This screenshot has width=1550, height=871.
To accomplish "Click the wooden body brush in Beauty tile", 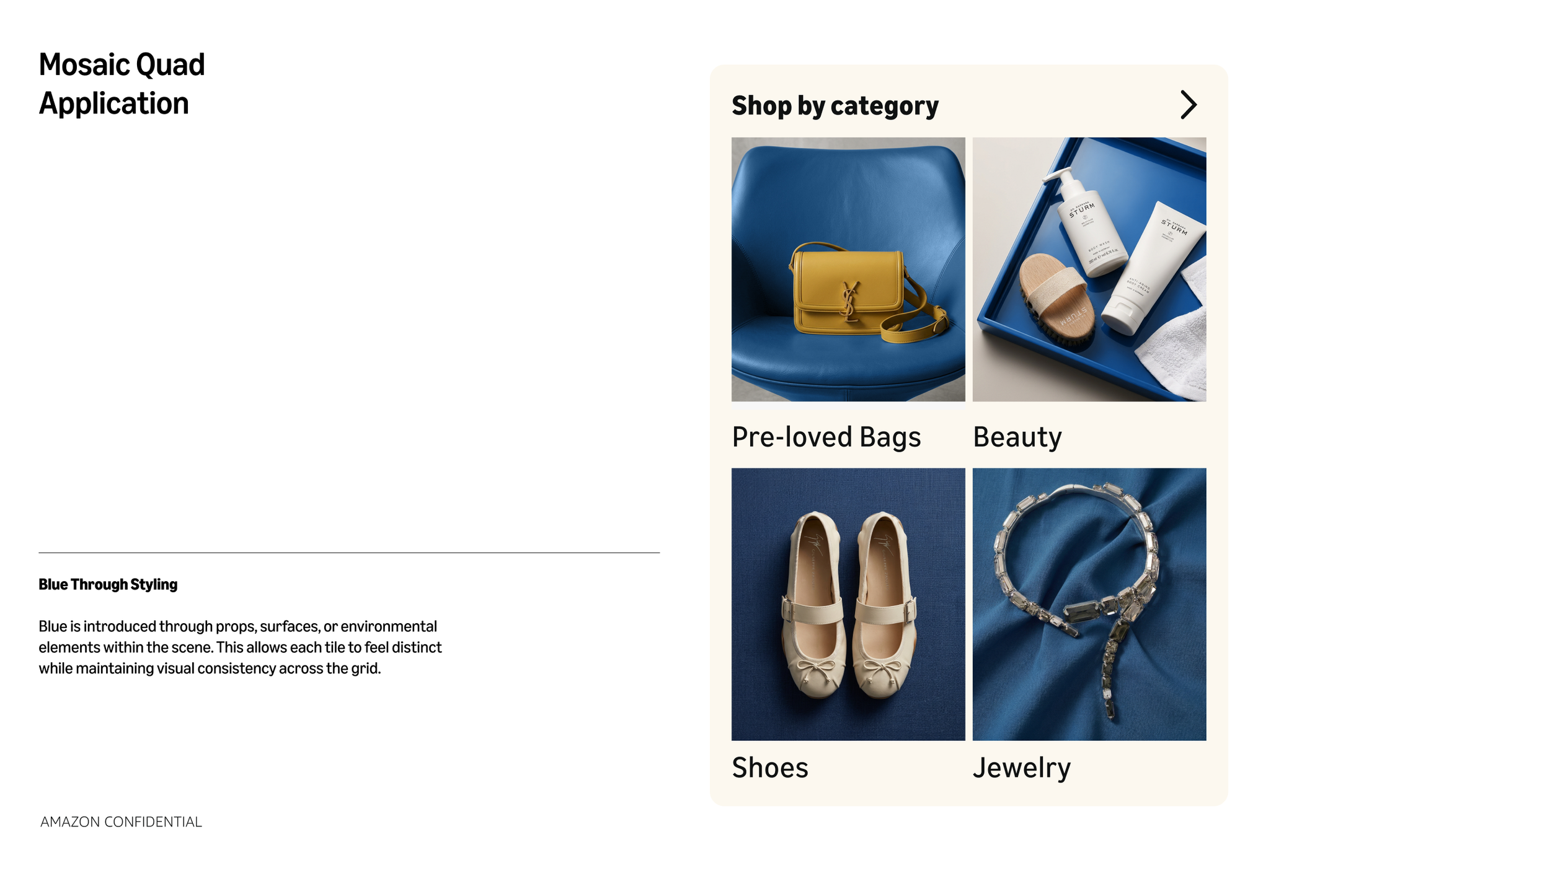I will (x=1056, y=299).
